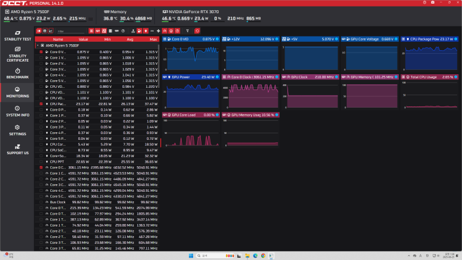Uncheck the Core 0 Clock row checkbox
462x260 pixels.
click(41, 167)
